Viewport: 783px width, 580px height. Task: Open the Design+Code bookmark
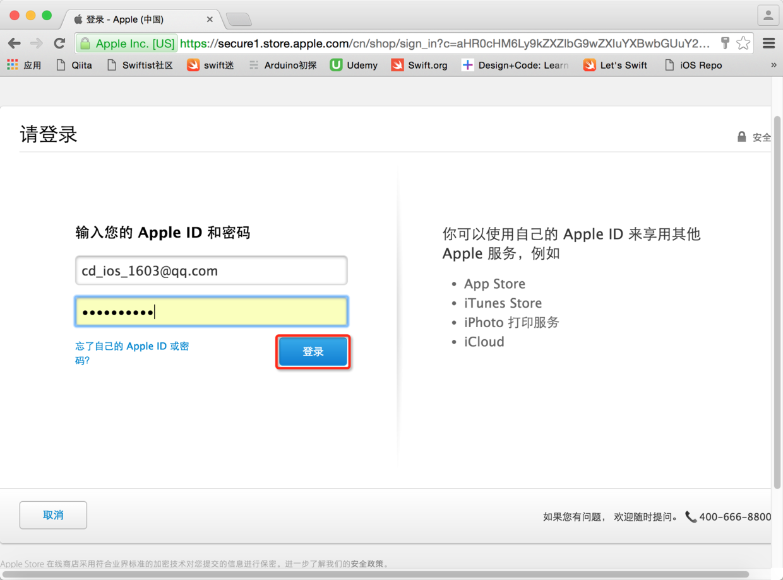(x=515, y=65)
